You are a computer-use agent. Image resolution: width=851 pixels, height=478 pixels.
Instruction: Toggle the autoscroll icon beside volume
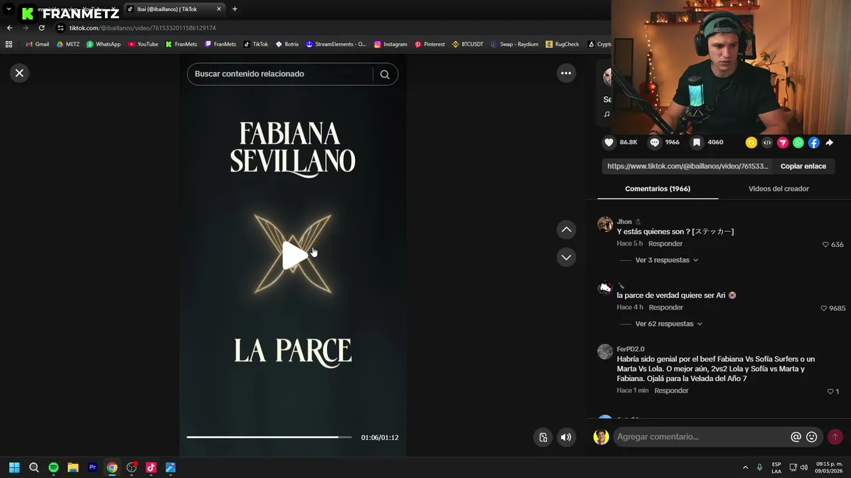pos(543,437)
